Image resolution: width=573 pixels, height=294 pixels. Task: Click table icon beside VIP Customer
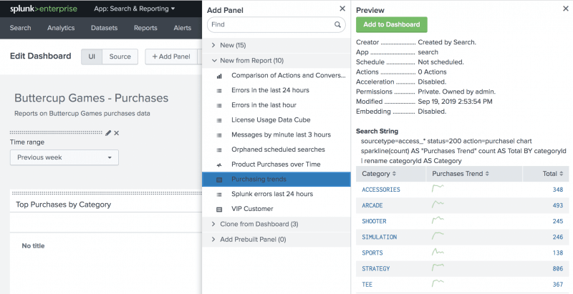[219, 210]
